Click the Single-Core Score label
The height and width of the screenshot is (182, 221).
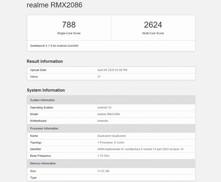69,33
